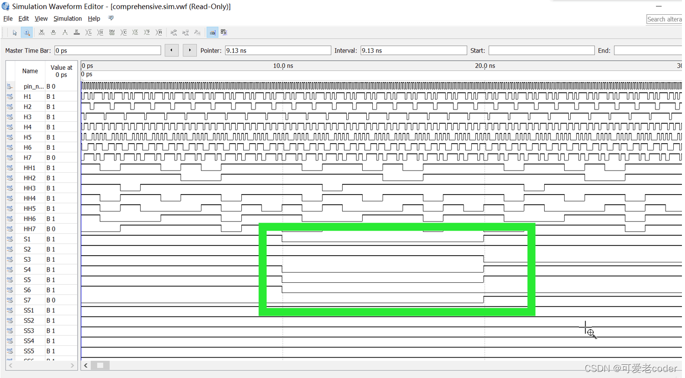Click the Interval value field

[414, 50]
